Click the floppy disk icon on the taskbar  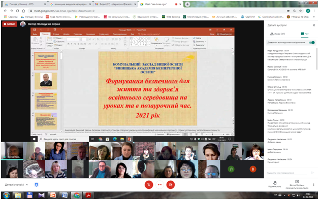coord(29,195)
